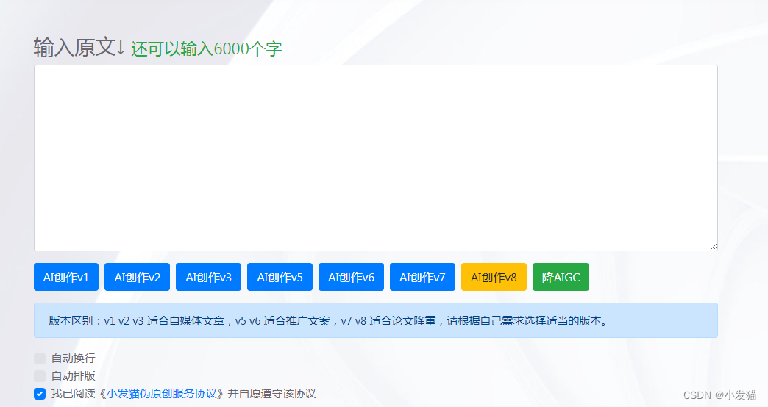Enable the 自动换行 checkbox
The height and width of the screenshot is (407, 768).
40,359
